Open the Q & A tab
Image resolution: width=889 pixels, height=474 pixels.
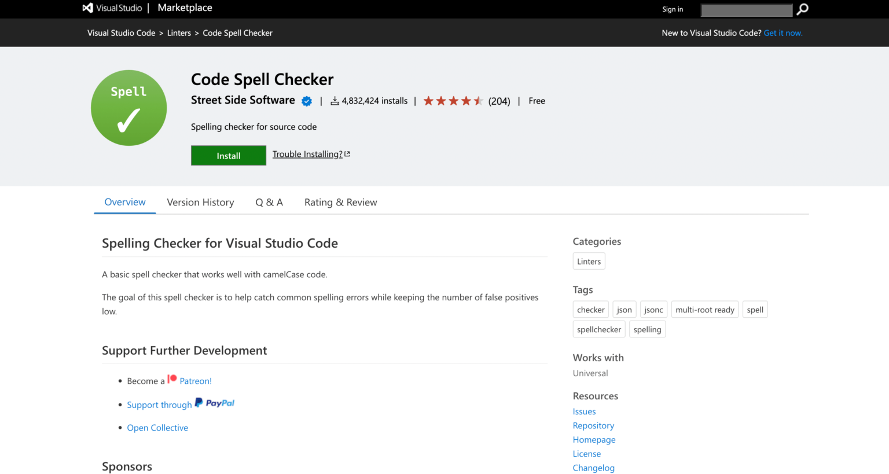tap(269, 202)
